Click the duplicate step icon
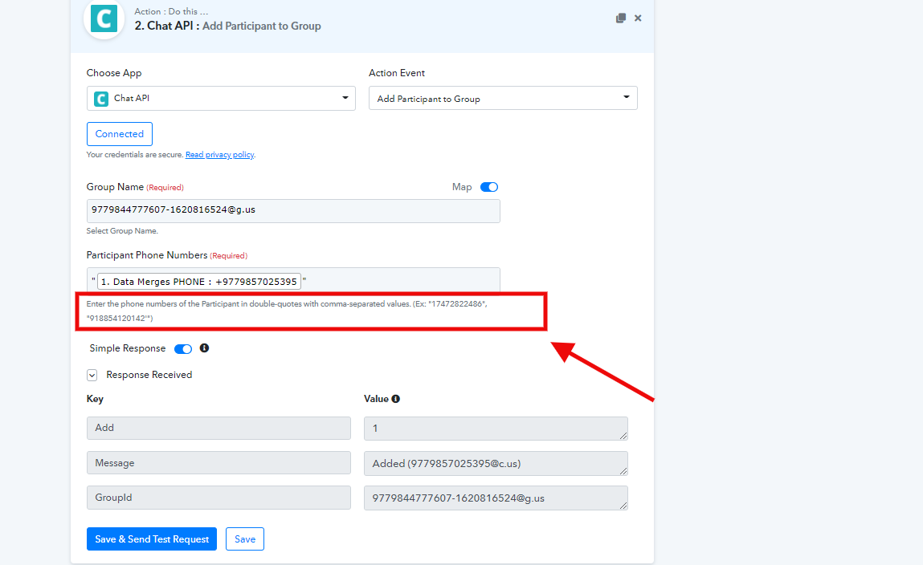Viewport: 923px width, 565px height. click(620, 18)
